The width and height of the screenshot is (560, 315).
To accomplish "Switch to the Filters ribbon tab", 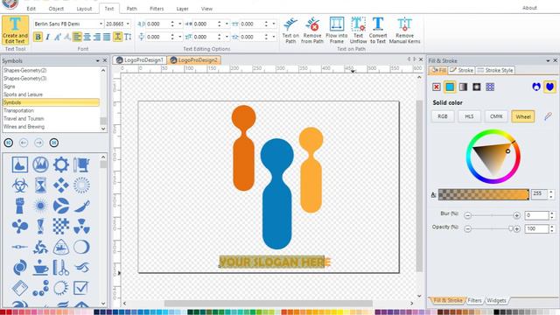I will pos(157,9).
